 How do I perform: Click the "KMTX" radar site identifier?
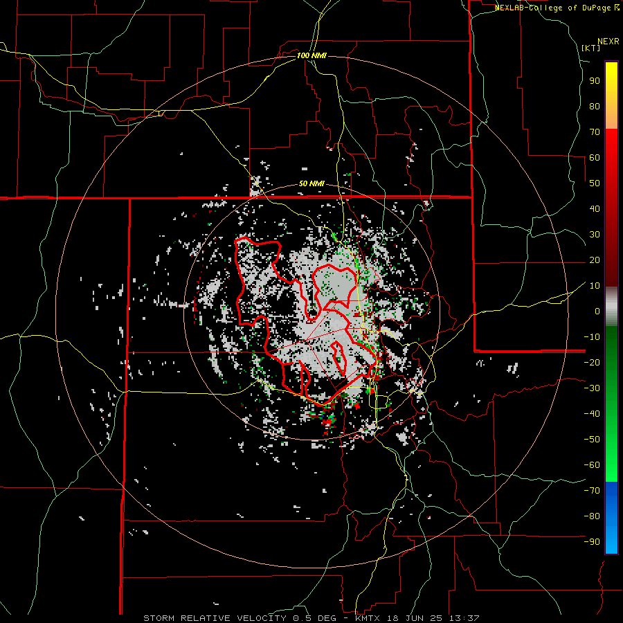pyautogui.click(x=368, y=618)
